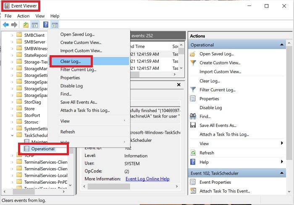Toggle the Show/Hide Action Pane toolbar icon
The height and width of the screenshot is (205, 294).
tap(55, 25)
